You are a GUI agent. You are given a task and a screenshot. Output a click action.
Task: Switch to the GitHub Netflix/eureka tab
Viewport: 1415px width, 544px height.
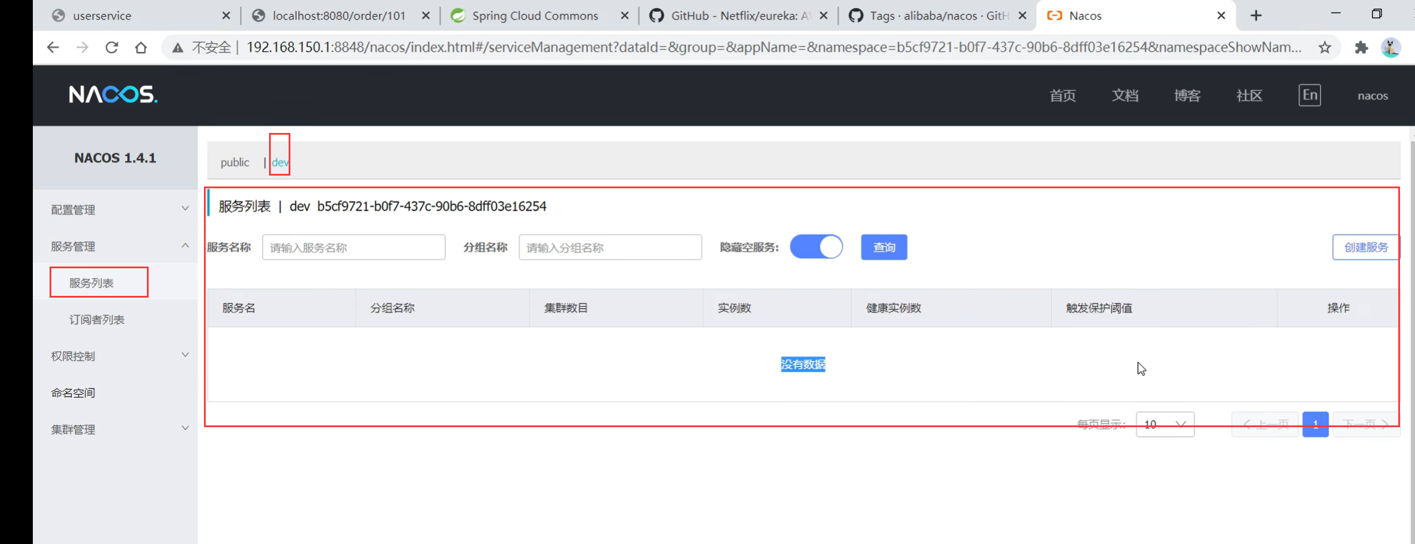click(737, 16)
